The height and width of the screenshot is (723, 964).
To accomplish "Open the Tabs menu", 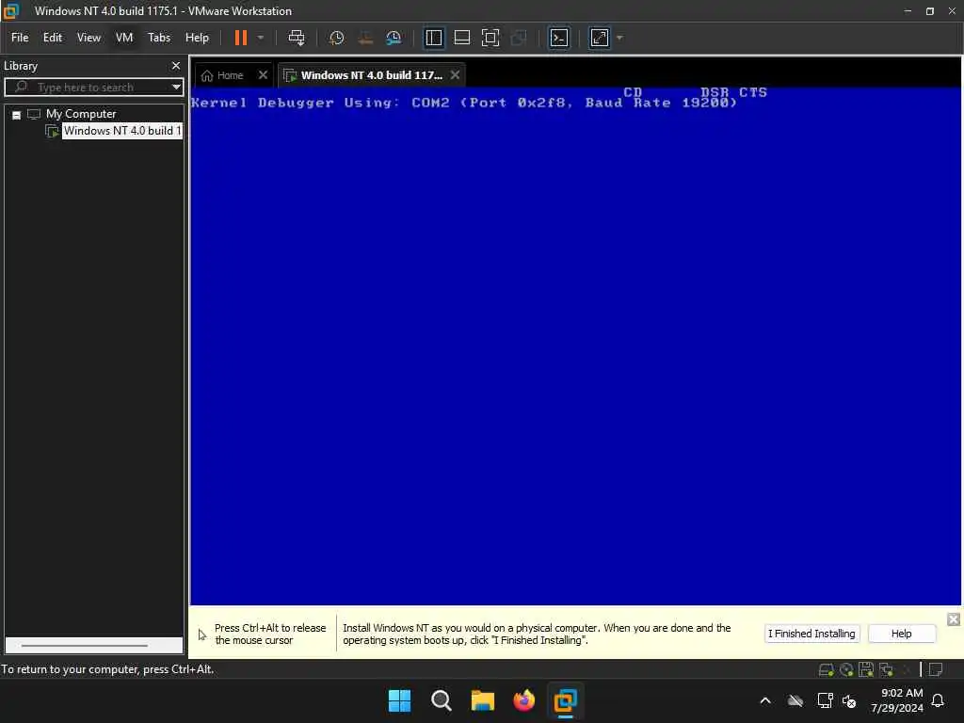I will (158, 38).
